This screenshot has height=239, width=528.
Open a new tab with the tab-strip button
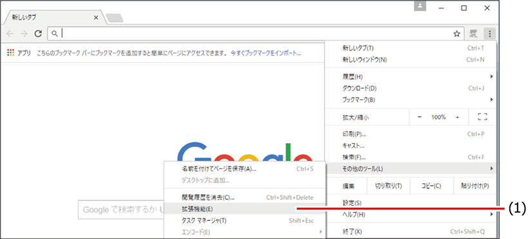pyautogui.click(x=115, y=18)
